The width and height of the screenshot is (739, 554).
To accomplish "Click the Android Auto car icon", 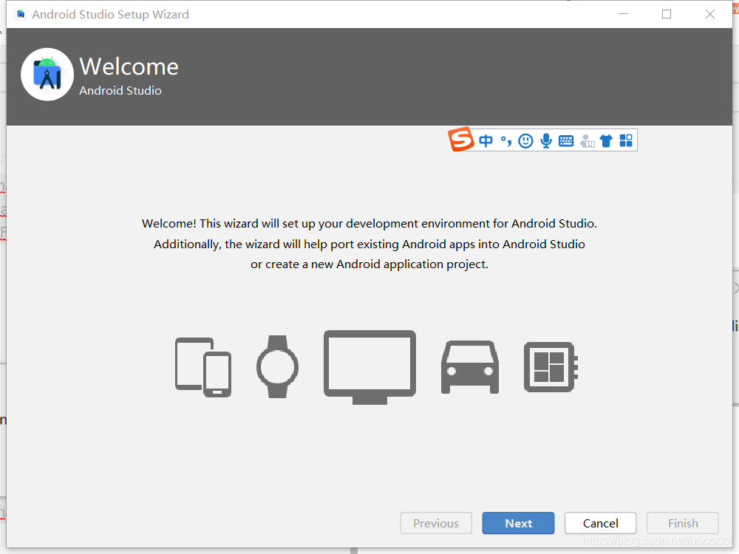I will (470, 367).
